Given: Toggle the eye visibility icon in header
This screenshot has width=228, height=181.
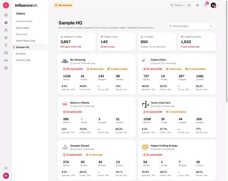Looking at the screenshot, I should [x=197, y=5].
